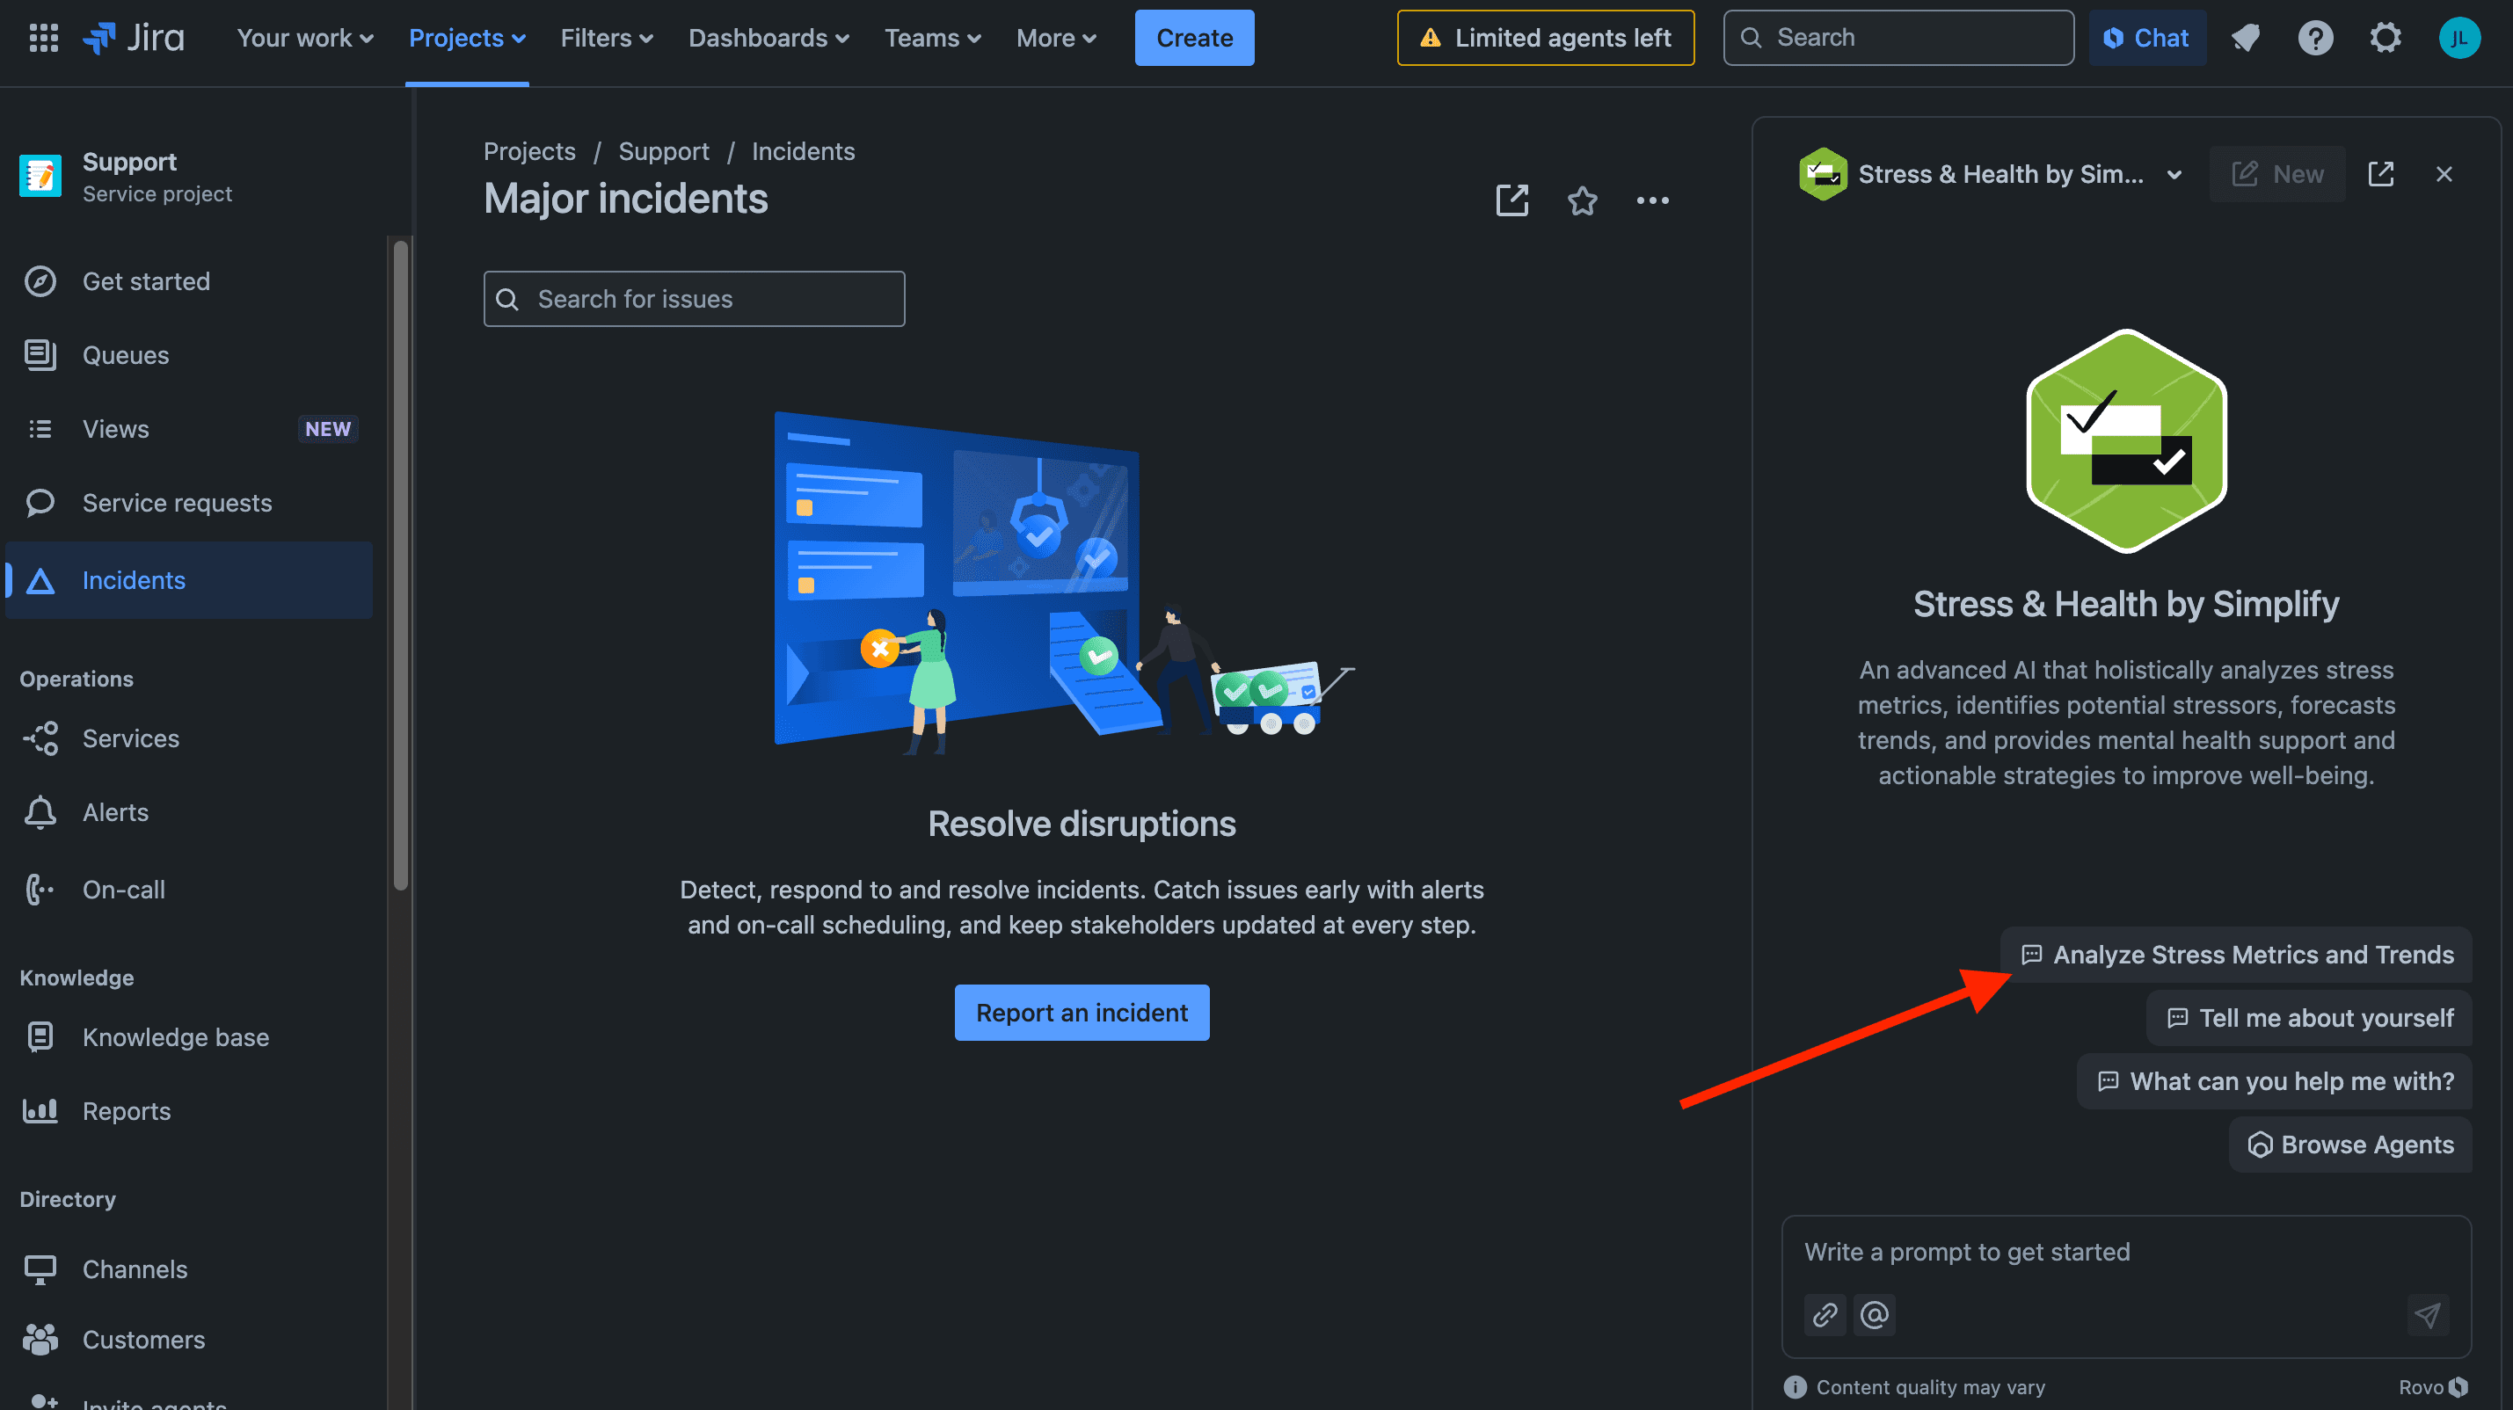
Task: Click Report an incident button
Action: coord(1081,1012)
